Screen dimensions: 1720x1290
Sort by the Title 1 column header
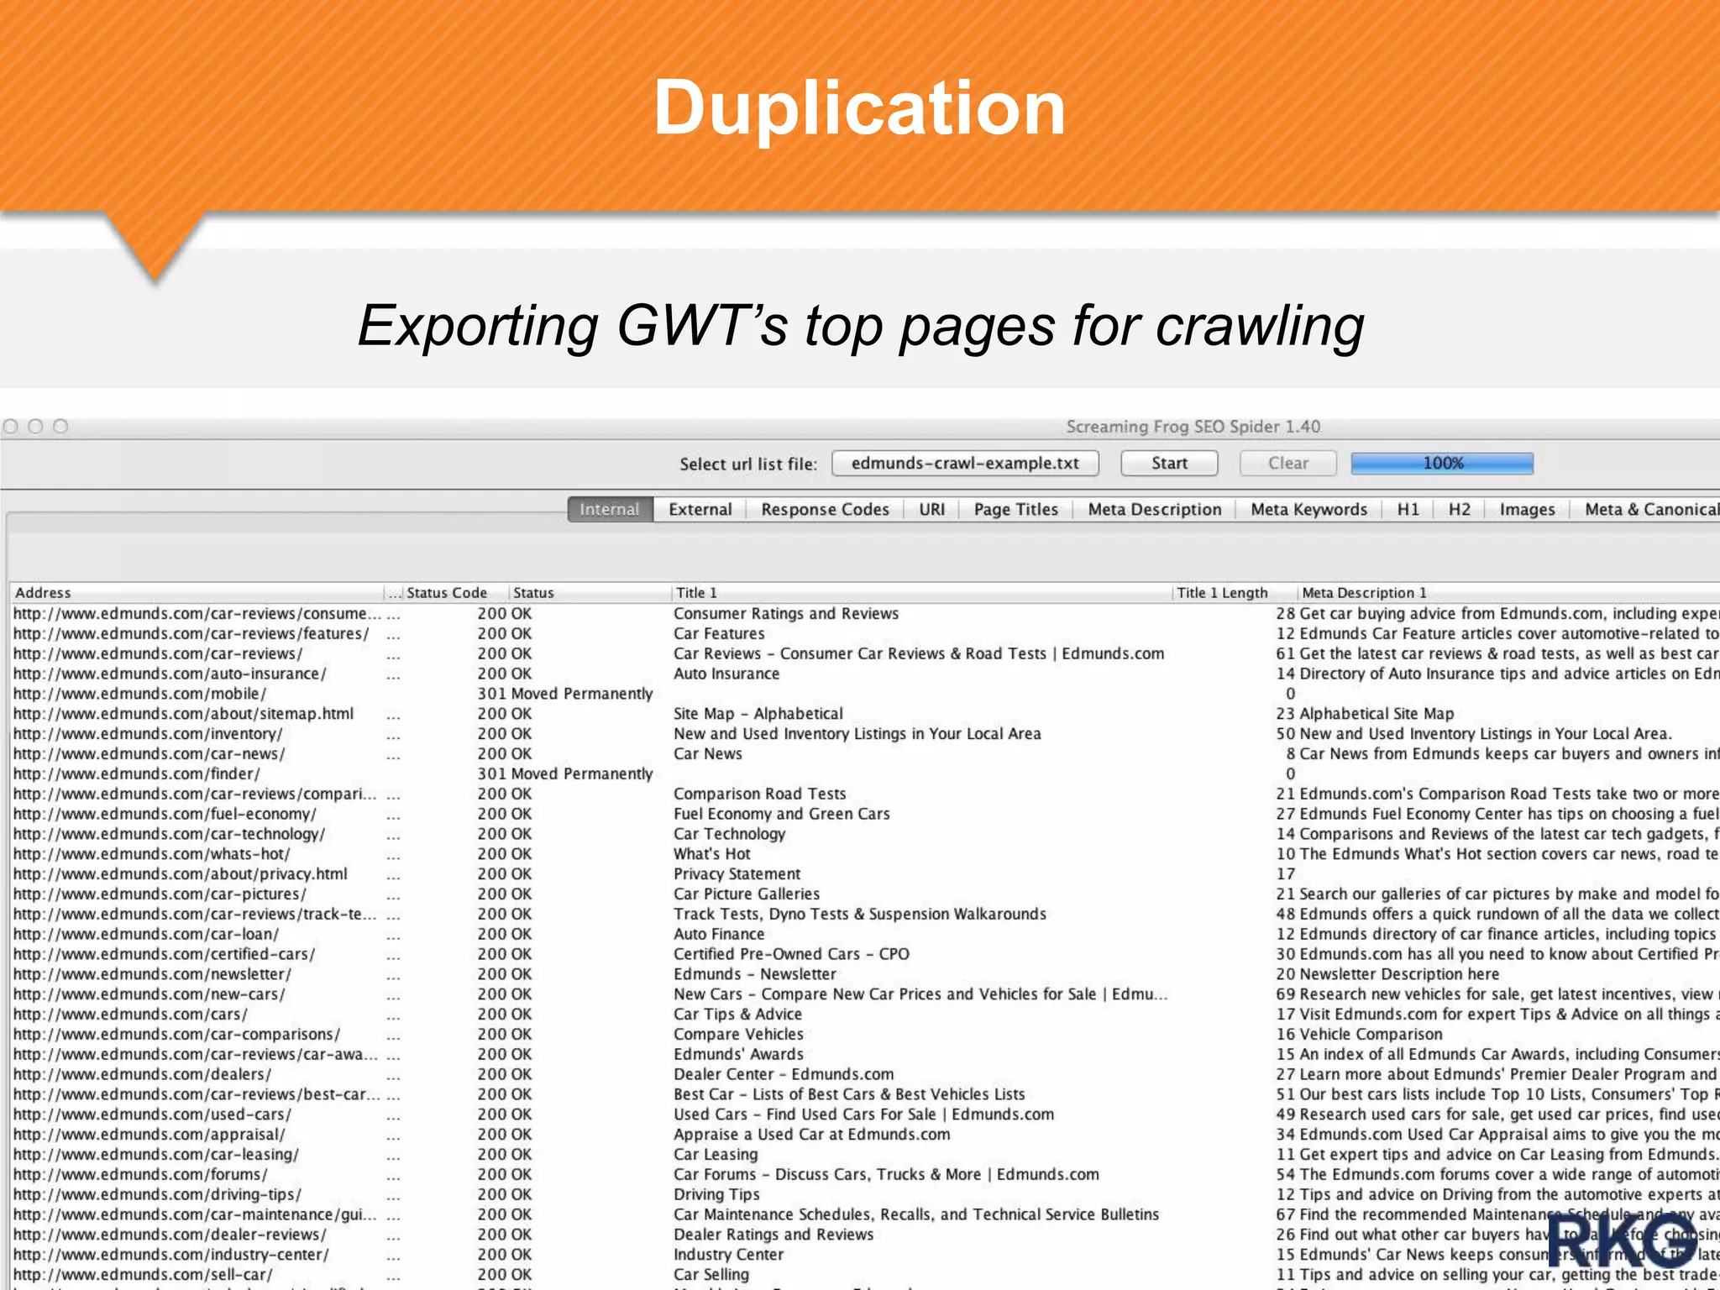click(921, 592)
